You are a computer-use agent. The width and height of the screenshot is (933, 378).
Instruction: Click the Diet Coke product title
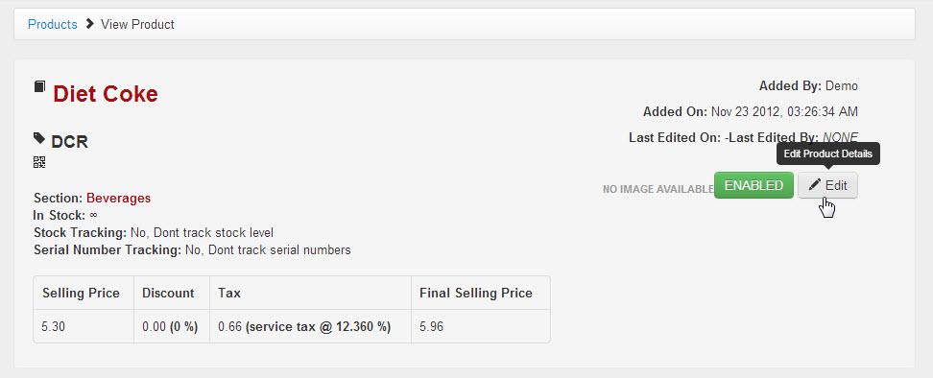pyautogui.click(x=106, y=94)
